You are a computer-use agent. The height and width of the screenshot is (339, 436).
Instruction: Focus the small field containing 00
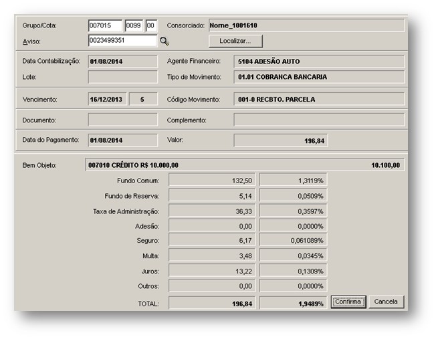[151, 25]
